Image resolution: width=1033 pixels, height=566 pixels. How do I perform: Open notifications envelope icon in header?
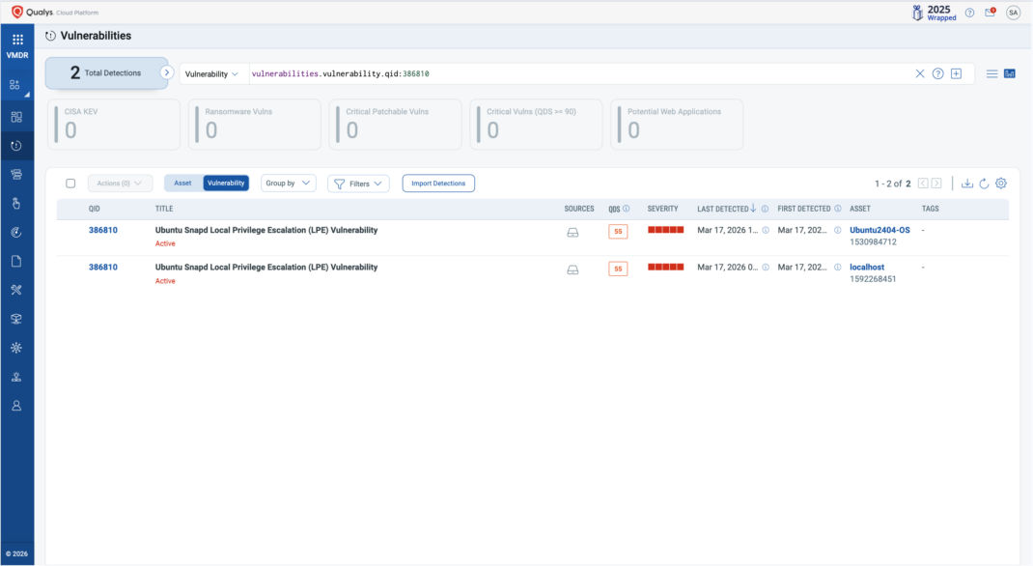point(991,13)
